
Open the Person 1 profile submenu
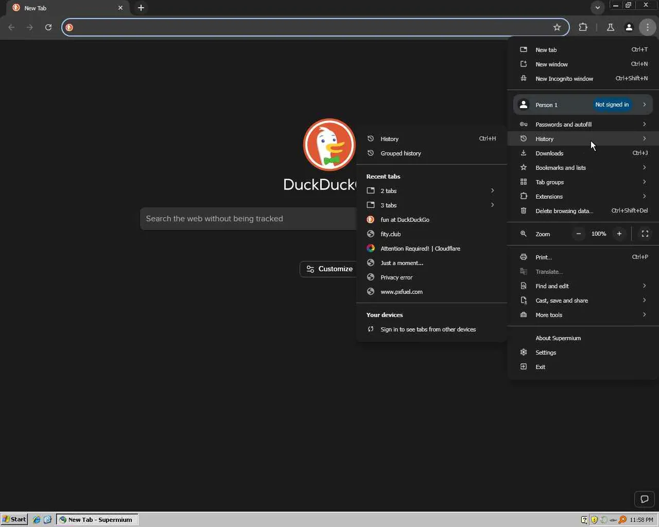583,104
